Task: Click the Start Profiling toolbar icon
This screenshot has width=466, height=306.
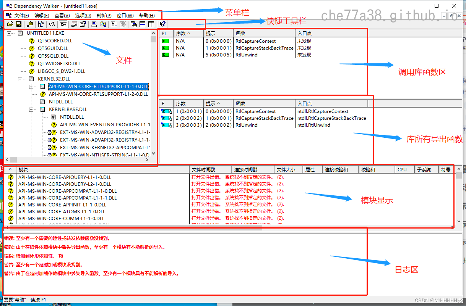Action: click(x=114, y=24)
